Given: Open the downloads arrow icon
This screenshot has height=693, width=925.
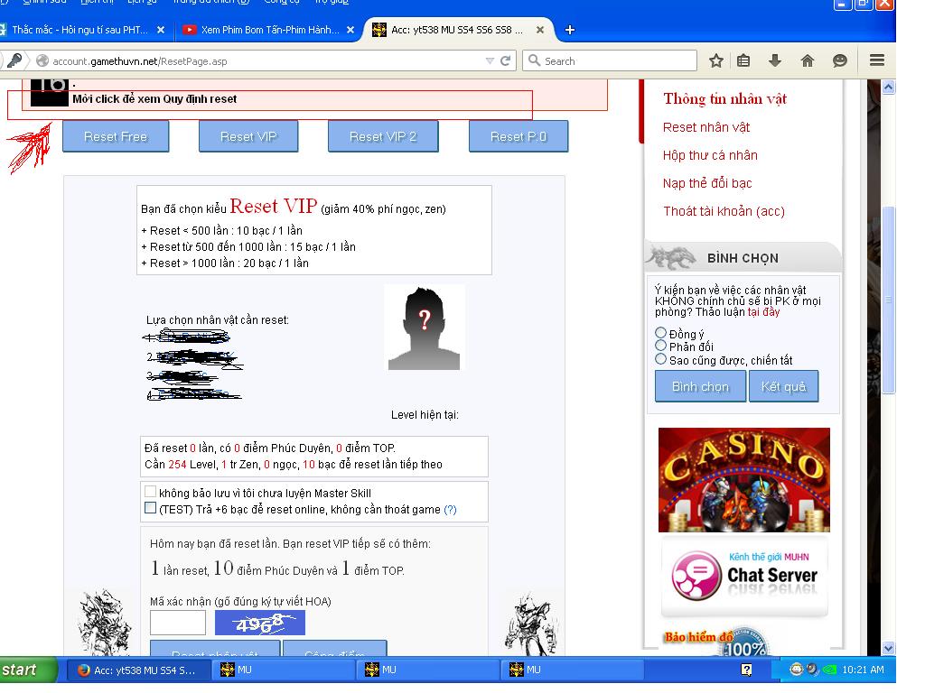Looking at the screenshot, I should pyautogui.click(x=775, y=60).
